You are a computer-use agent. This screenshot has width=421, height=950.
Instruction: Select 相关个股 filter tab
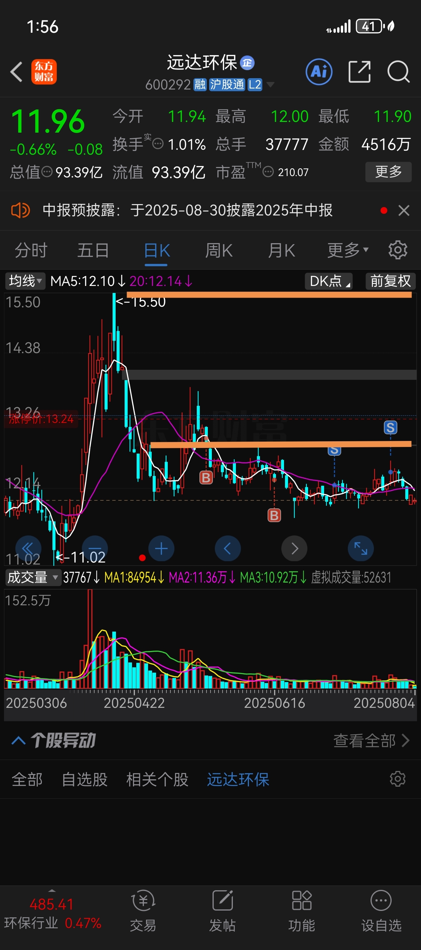click(157, 780)
